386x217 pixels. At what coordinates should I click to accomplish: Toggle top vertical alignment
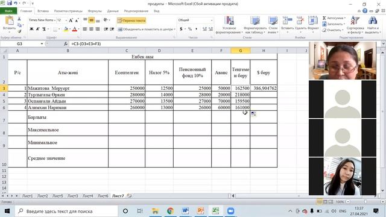coord(85,20)
